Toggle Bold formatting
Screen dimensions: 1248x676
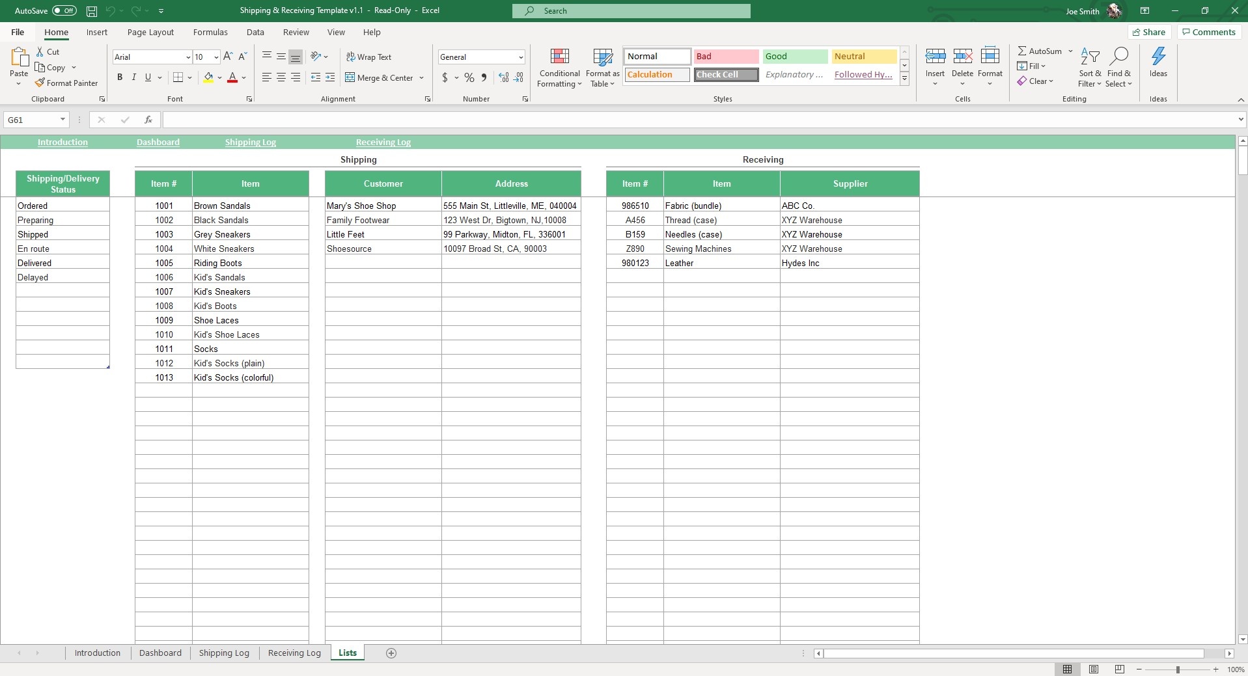(120, 77)
